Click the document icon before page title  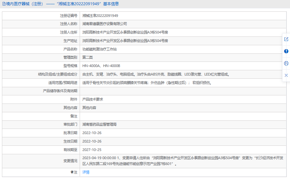(4, 4)
